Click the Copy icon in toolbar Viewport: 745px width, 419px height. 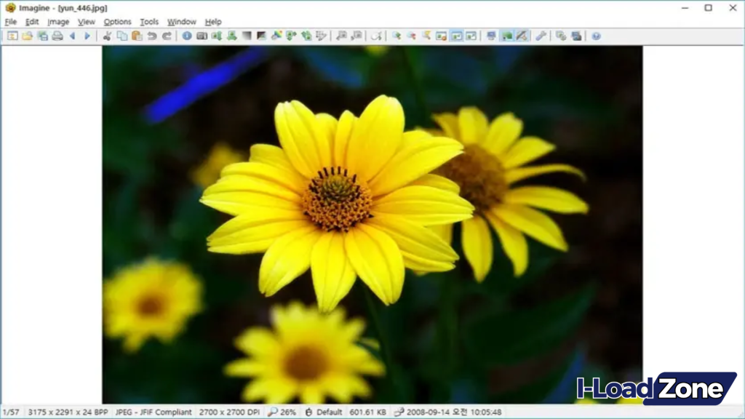[122, 36]
